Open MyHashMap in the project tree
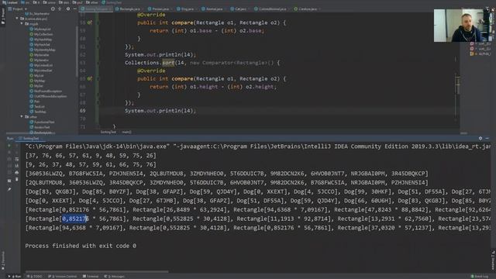The width and height of the screenshot is (496, 279). tap(40, 40)
